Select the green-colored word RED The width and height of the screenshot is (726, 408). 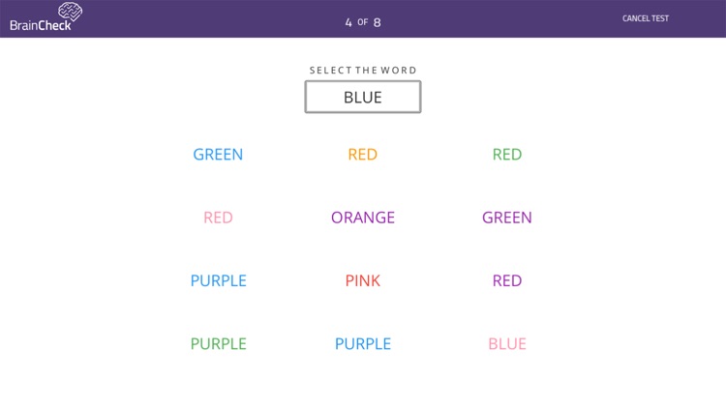507,154
